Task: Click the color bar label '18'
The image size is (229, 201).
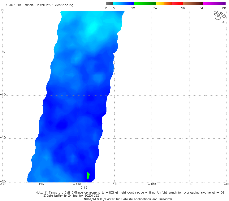Action: [133, 8]
